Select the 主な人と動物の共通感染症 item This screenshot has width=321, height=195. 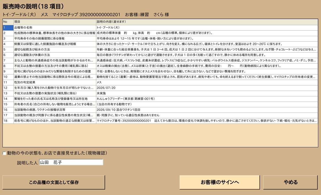click(55, 61)
